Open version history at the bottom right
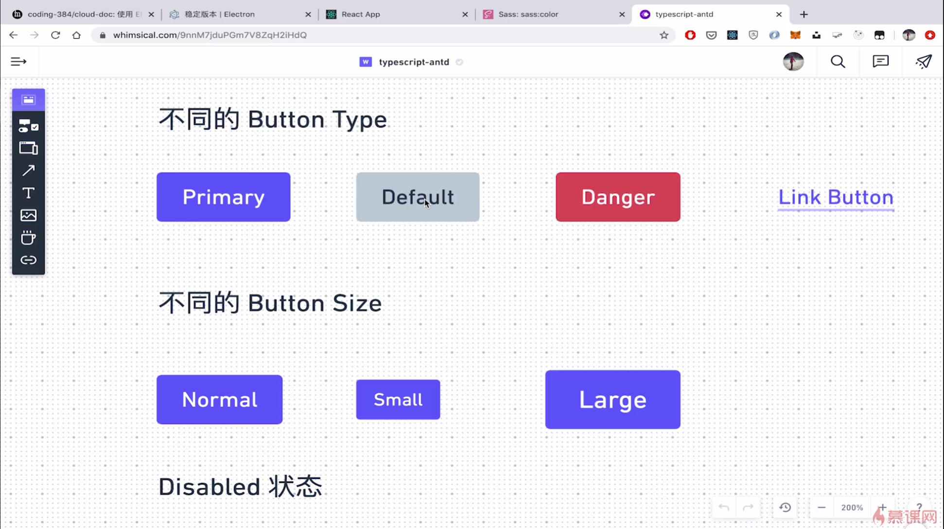This screenshot has width=944, height=529. (x=786, y=507)
